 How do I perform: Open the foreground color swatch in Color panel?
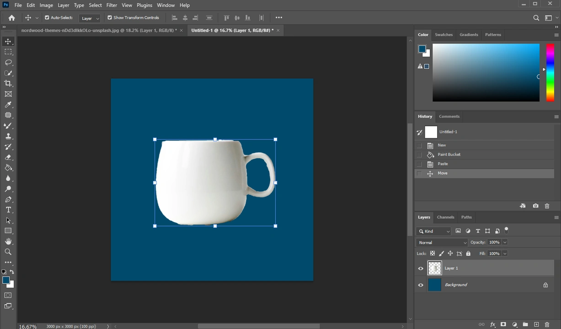pyautogui.click(x=422, y=48)
